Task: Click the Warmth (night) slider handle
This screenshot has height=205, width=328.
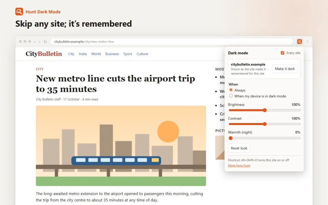Action: click(x=231, y=138)
